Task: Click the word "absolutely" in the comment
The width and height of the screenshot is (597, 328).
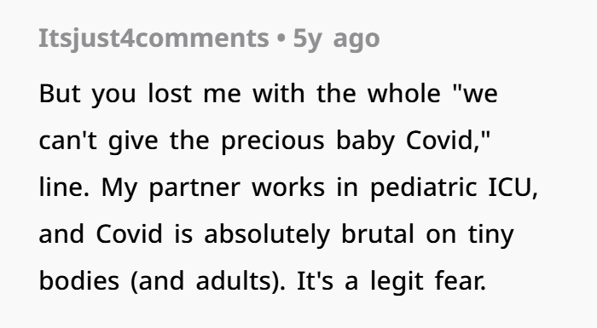Action: pos(267,234)
